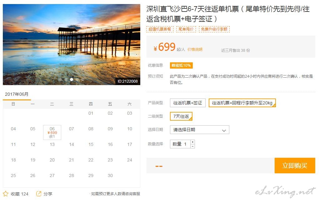
Task: Click the ¥699 price figure
Action: point(165,47)
